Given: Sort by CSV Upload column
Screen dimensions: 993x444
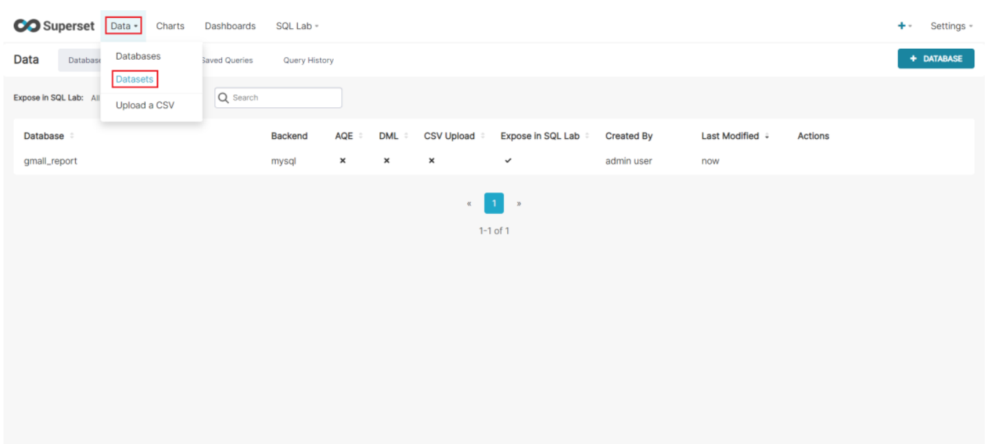Looking at the screenshot, I should [x=454, y=136].
